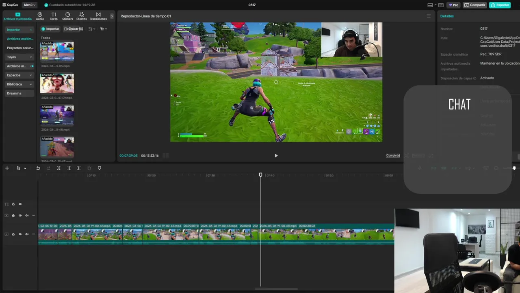Open the player panel hamburger menu
The height and width of the screenshot is (293, 520).
pyautogui.click(x=428, y=16)
